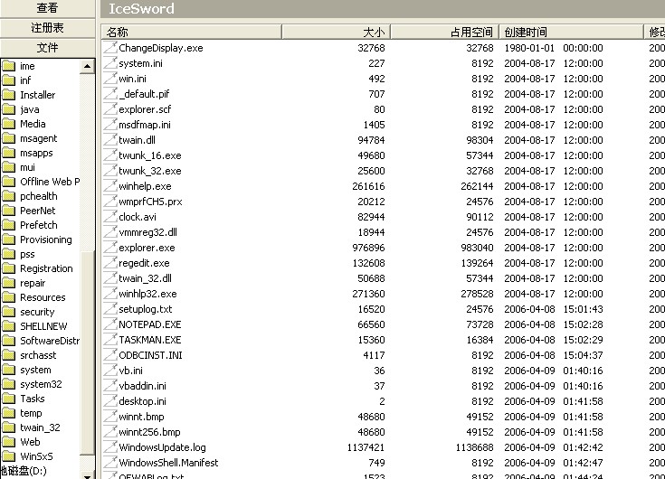665x479 pixels.
Task: Click the file icon of setuplog.txt
Action: click(110, 309)
